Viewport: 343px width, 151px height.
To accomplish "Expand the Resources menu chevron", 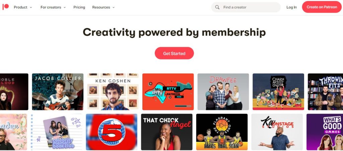I will click(114, 7).
